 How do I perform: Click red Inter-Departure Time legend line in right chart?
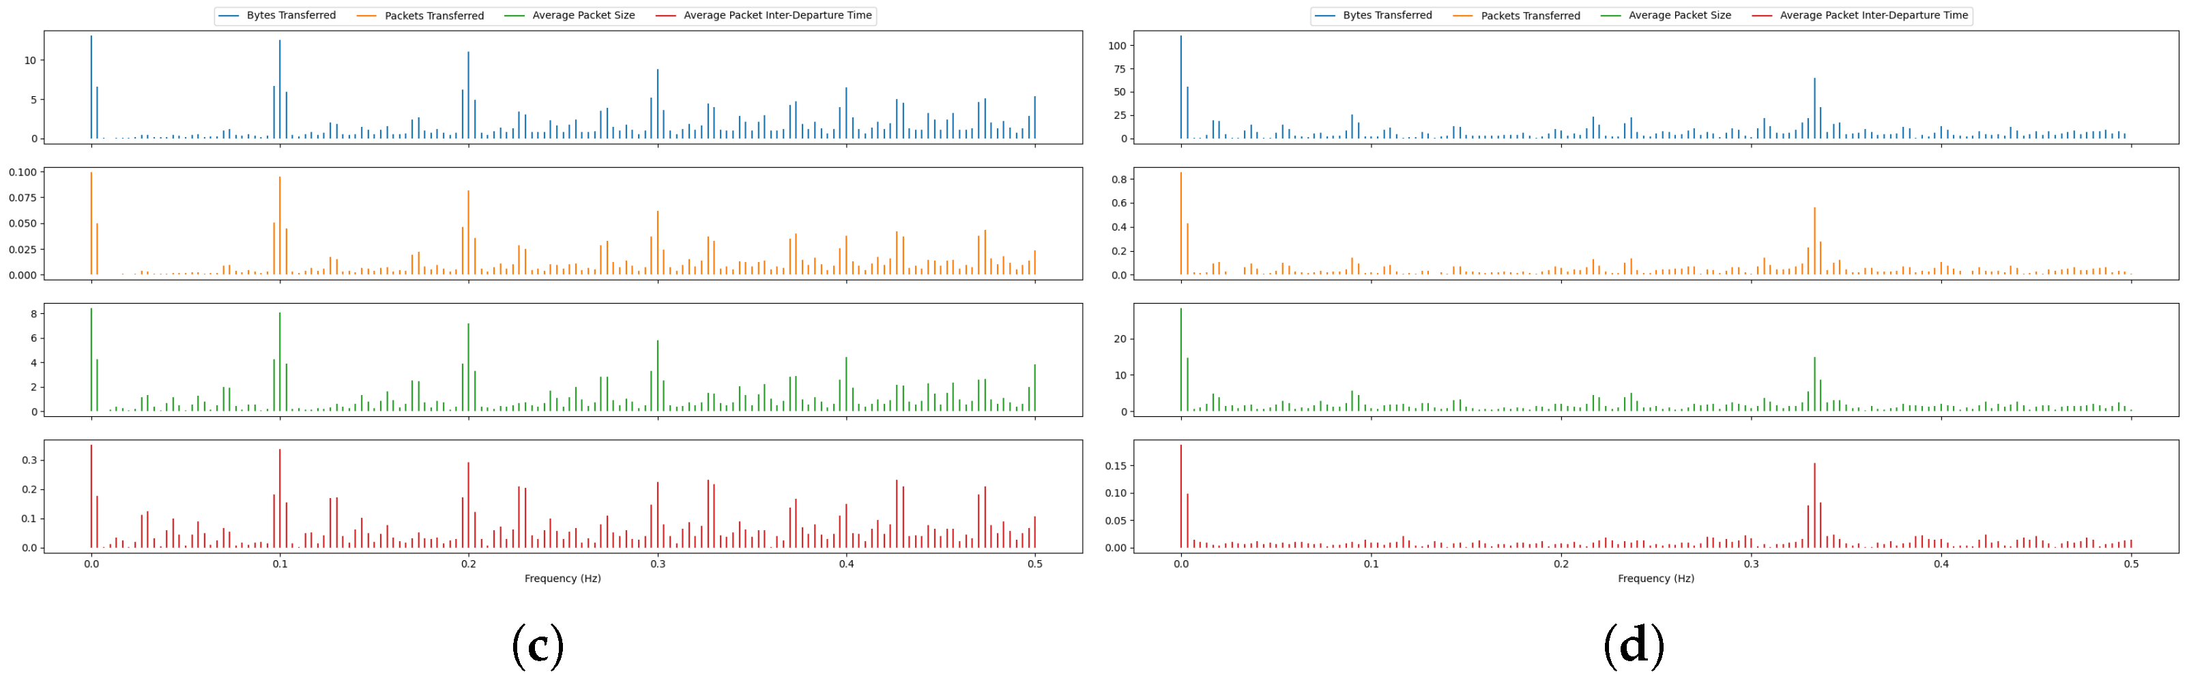(x=1762, y=15)
